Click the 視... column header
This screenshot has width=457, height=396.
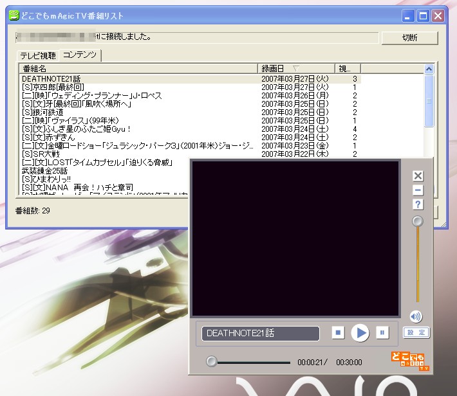coord(348,69)
